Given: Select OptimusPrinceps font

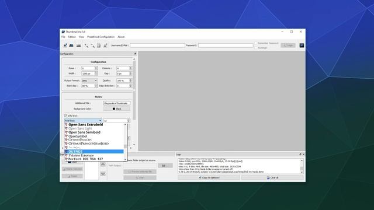Looking at the screenshot, I should pyautogui.click(x=94, y=140).
